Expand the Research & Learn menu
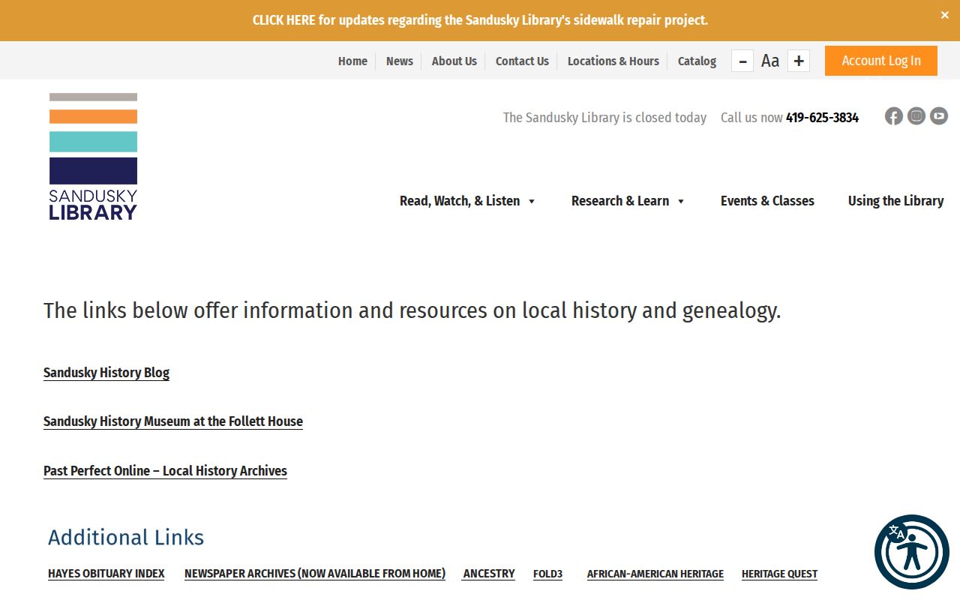The width and height of the screenshot is (960, 600). pyautogui.click(x=628, y=201)
